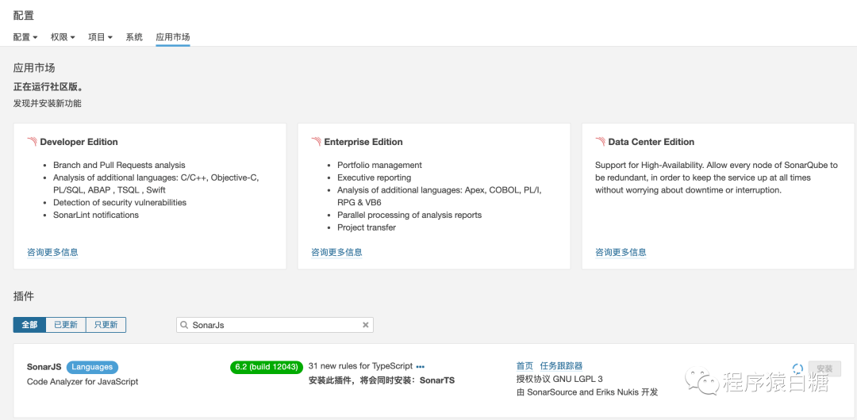
Task: Click 'Parallel processing of analysis reports' item
Action: pos(409,215)
